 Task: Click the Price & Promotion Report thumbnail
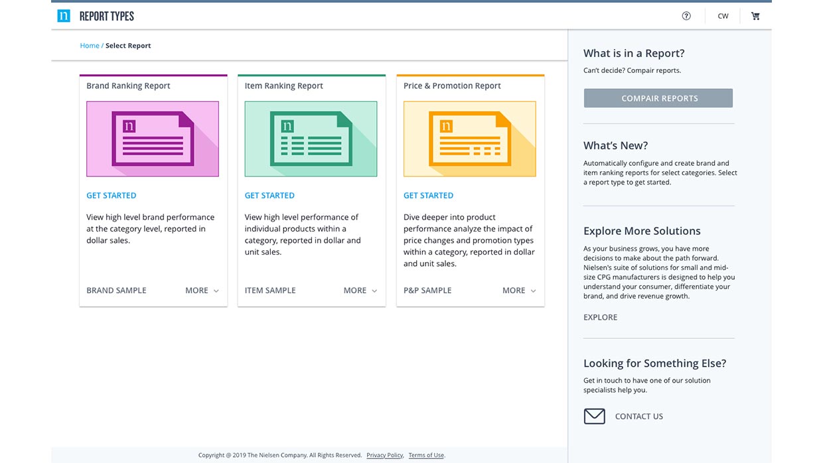pos(469,139)
